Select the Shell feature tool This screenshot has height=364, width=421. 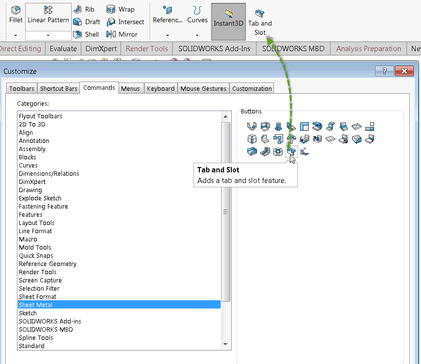pos(86,34)
